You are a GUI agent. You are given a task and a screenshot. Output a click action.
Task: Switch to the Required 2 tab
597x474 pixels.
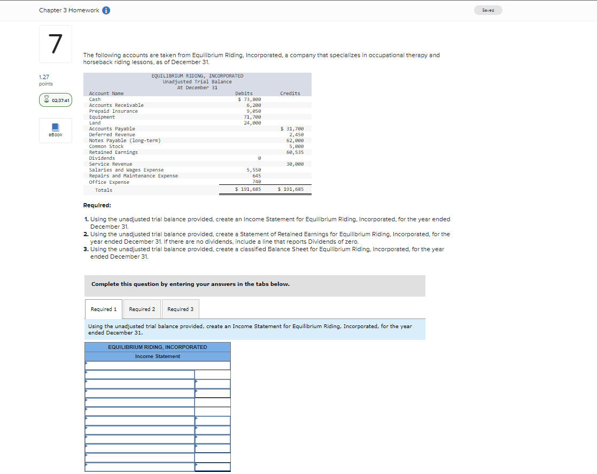(x=142, y=309)
